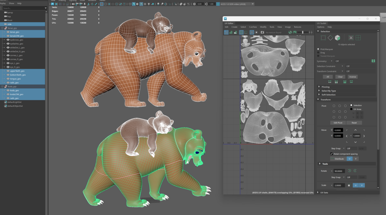Click the Edit Pivot button
The image size is (386, 215).
338,123
